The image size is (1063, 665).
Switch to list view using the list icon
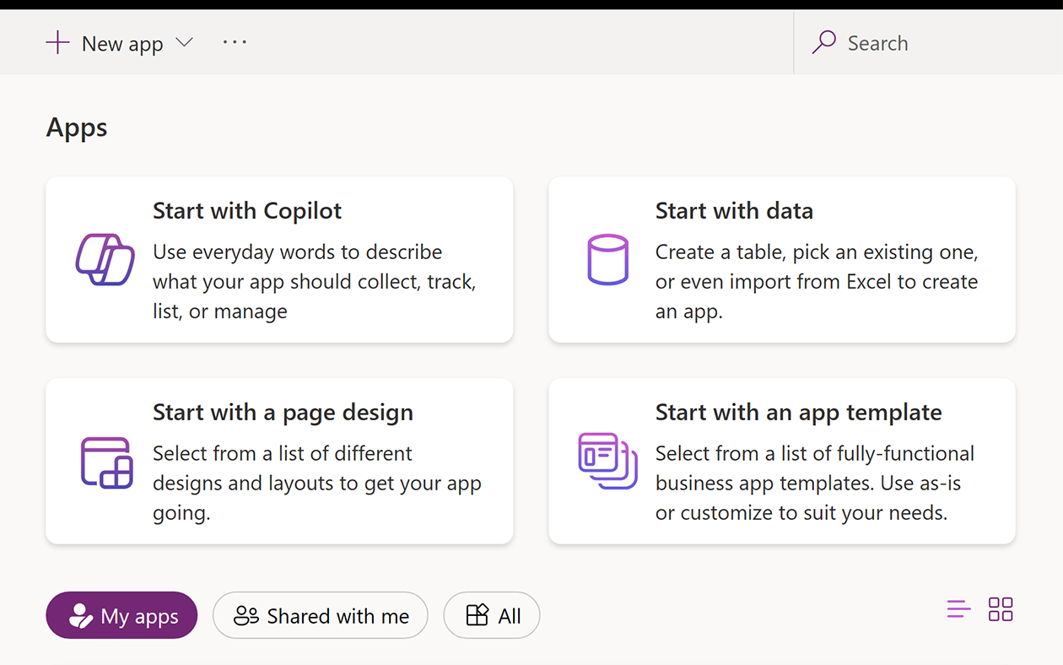coord(958,608)
